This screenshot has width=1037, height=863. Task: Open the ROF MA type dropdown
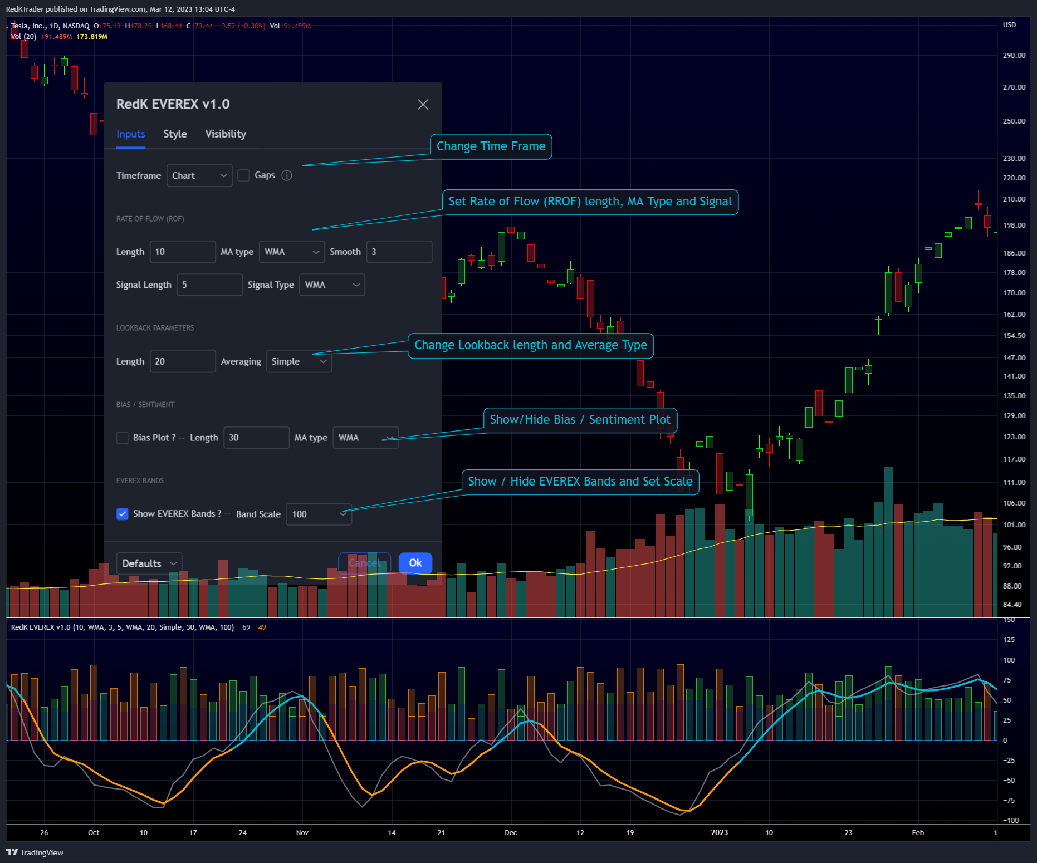coord(292,252)
